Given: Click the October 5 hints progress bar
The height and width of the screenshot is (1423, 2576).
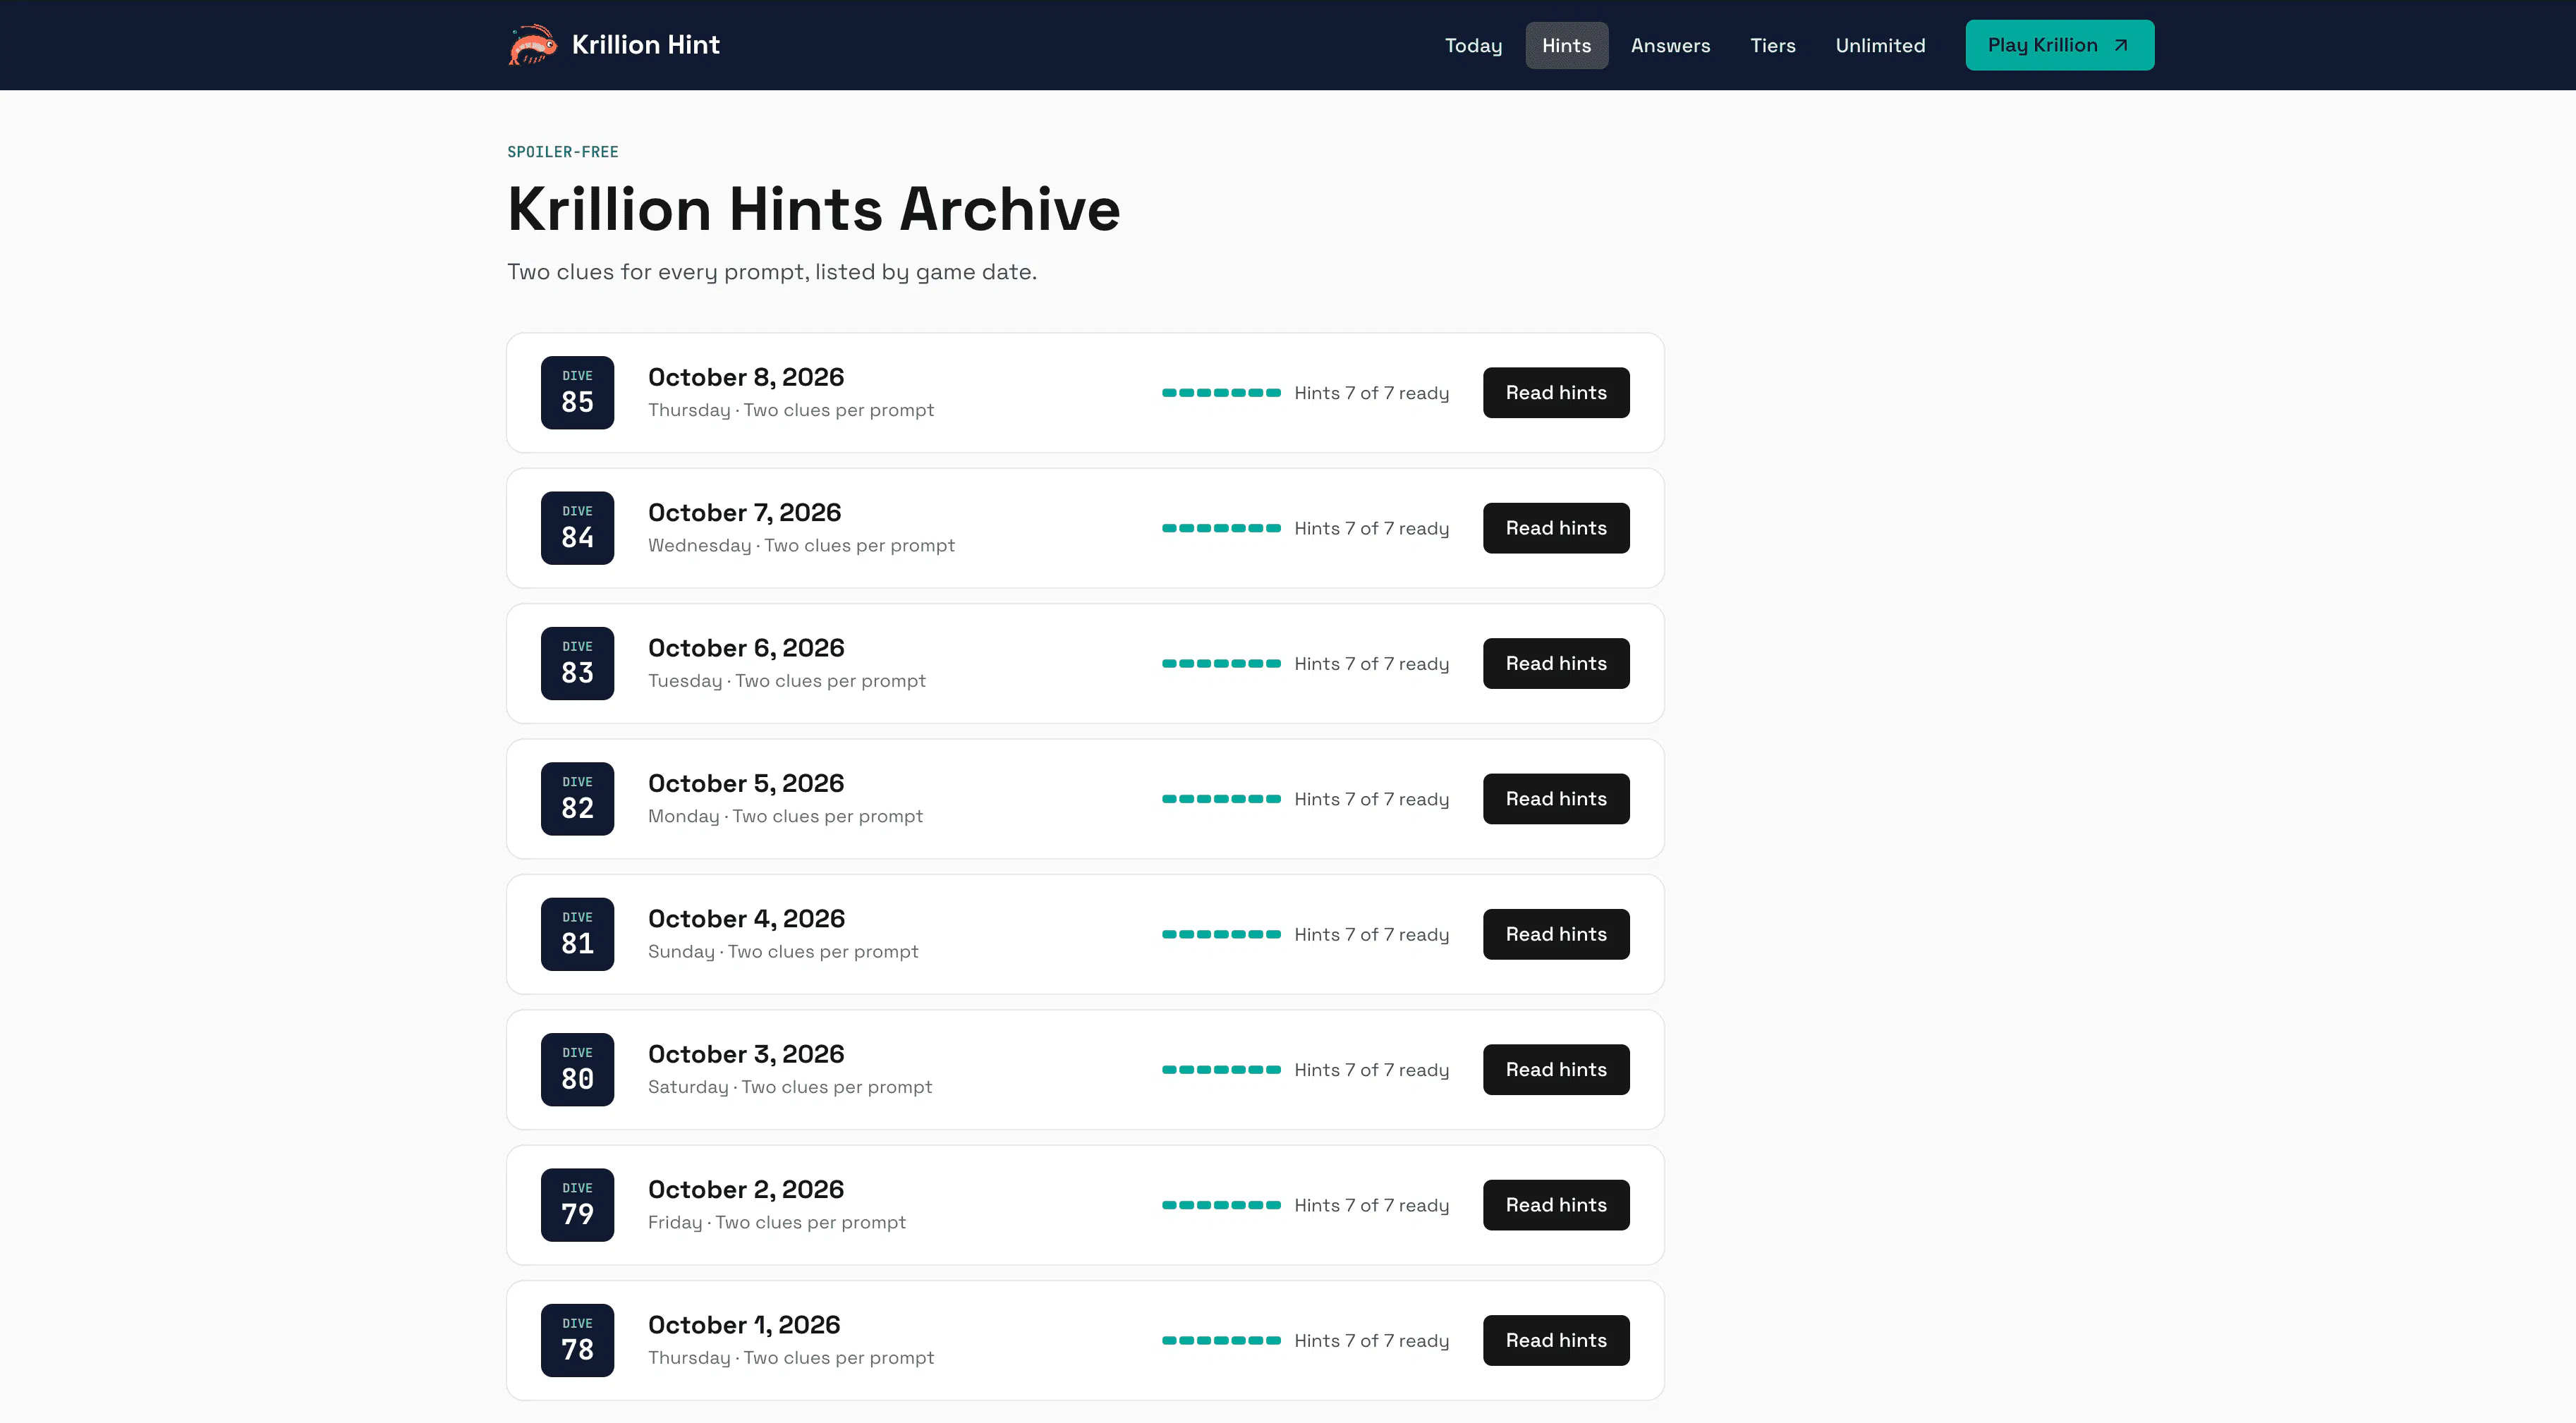Looking at the screenshot, I should [x=1221, y=799].
